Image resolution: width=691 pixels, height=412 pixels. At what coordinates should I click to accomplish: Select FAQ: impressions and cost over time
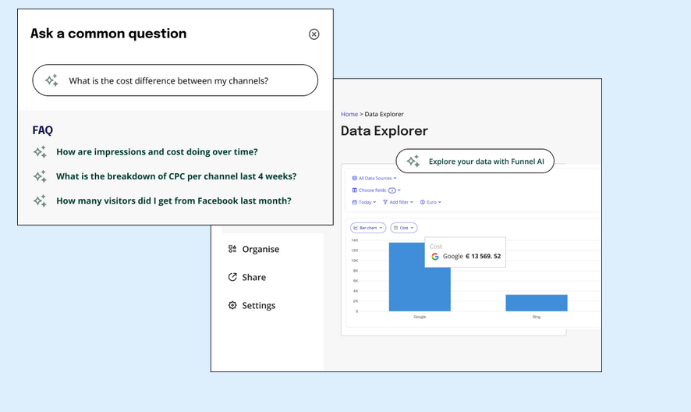click(157, 151)
